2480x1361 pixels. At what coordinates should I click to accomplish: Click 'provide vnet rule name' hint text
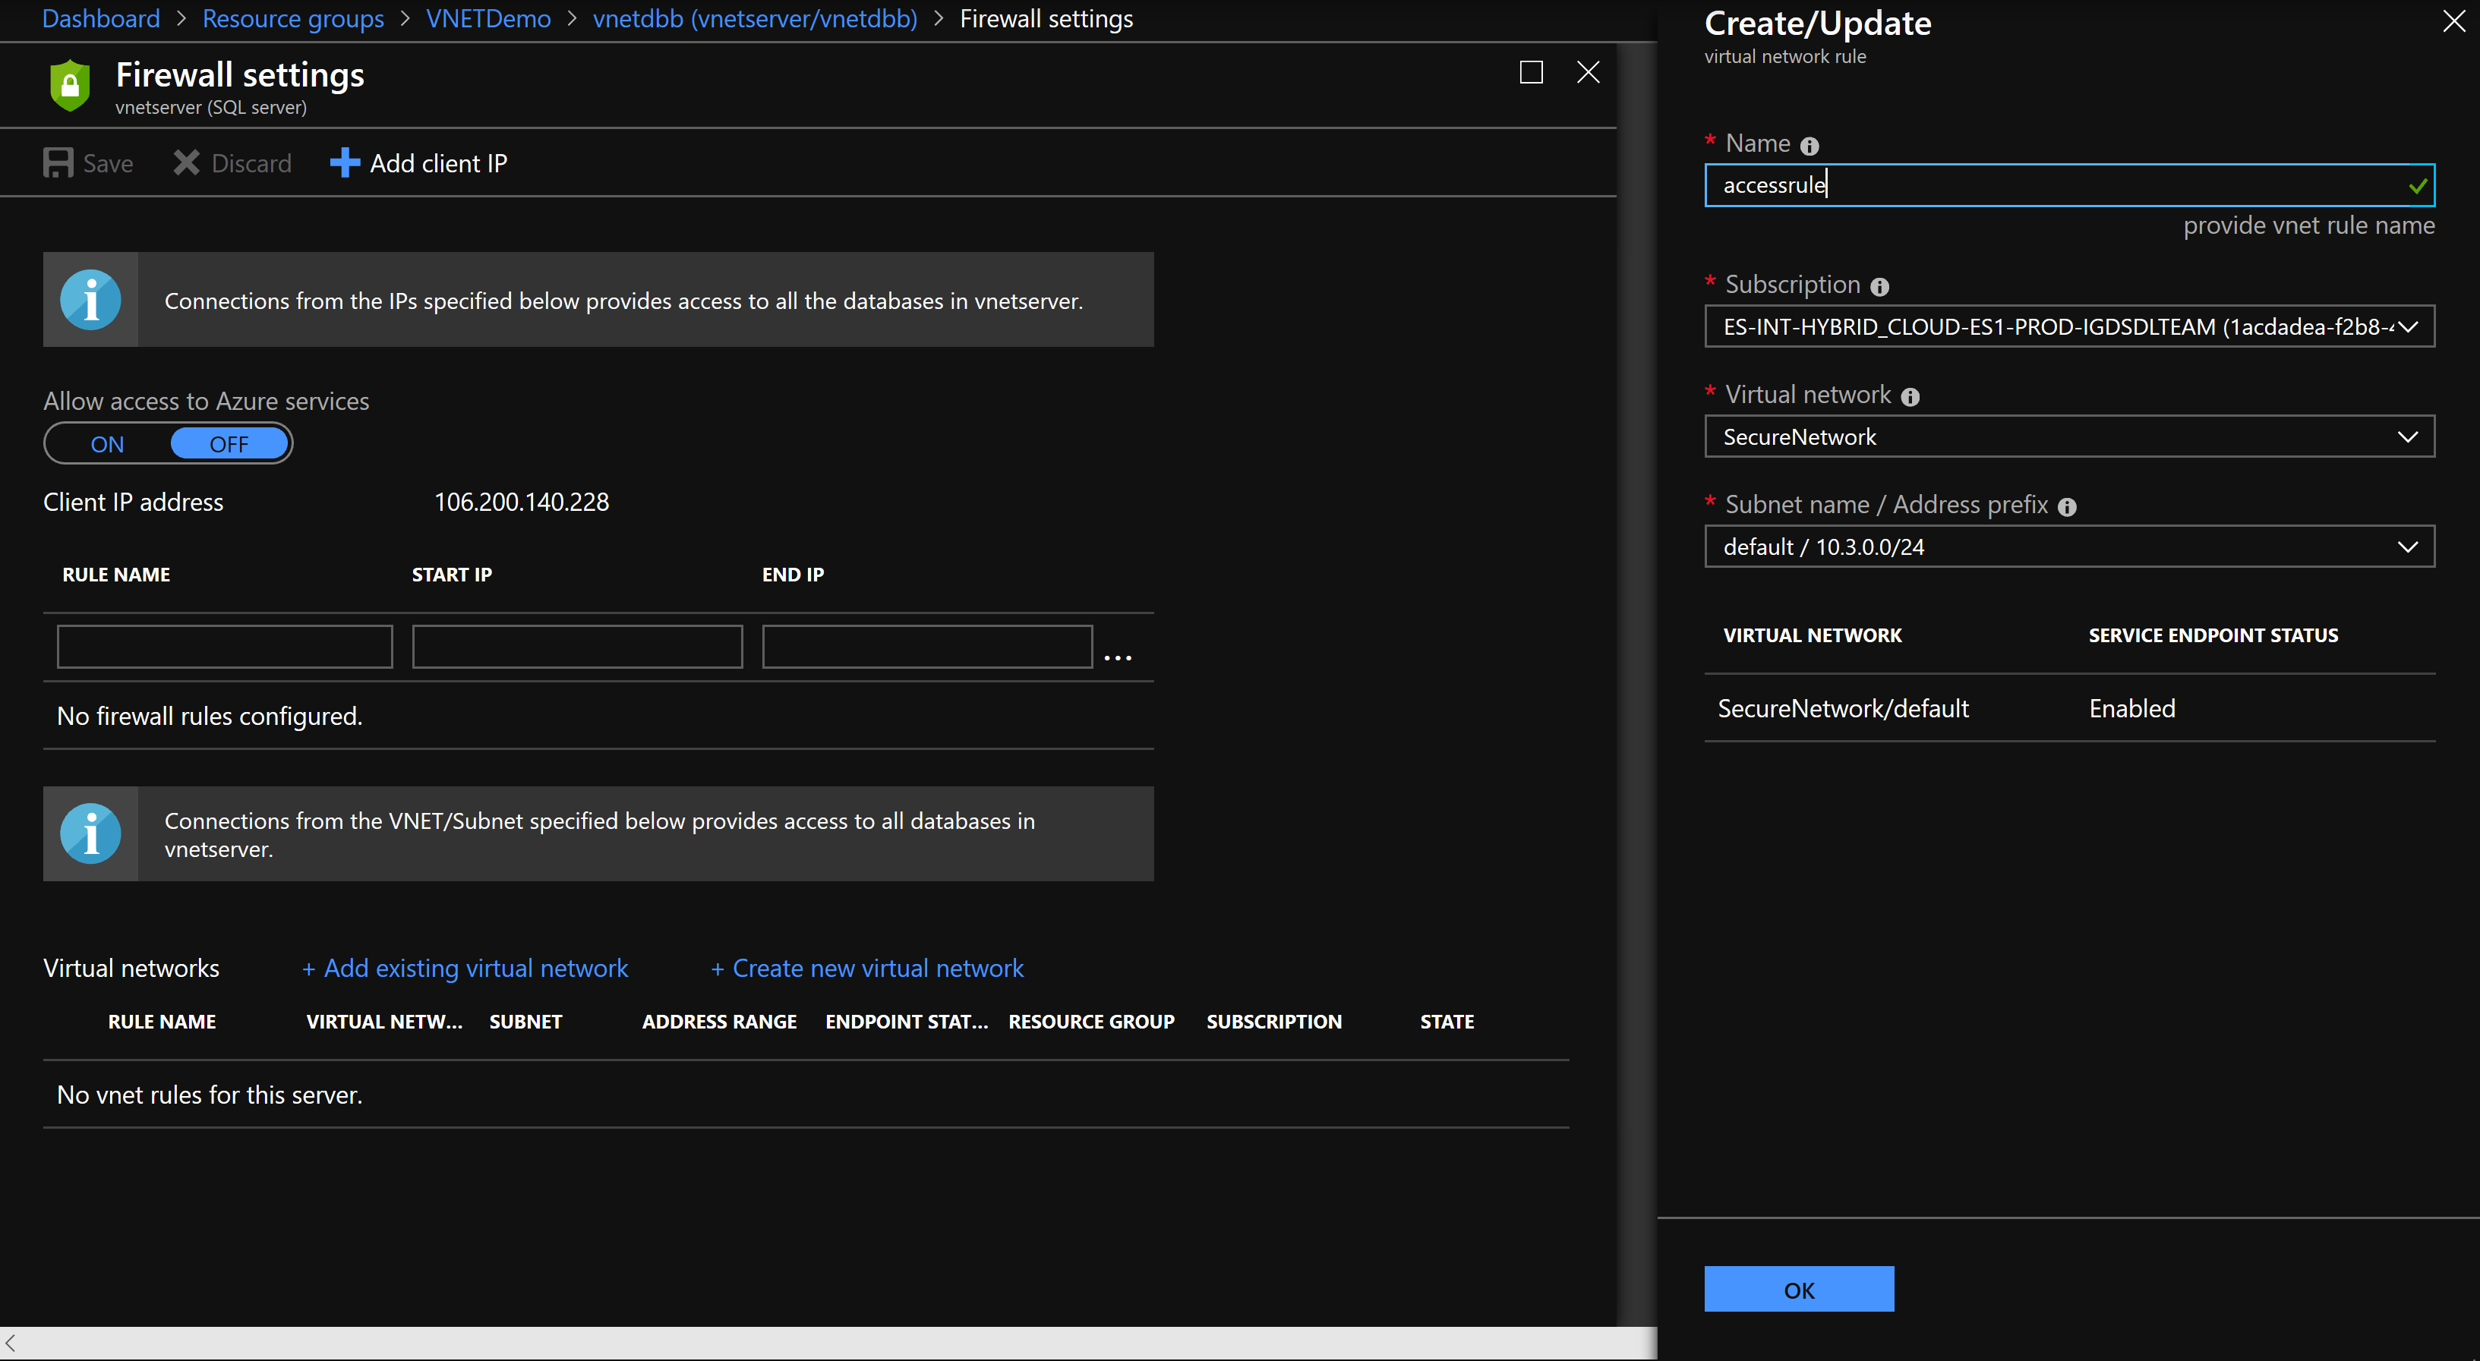[2308, 225]
